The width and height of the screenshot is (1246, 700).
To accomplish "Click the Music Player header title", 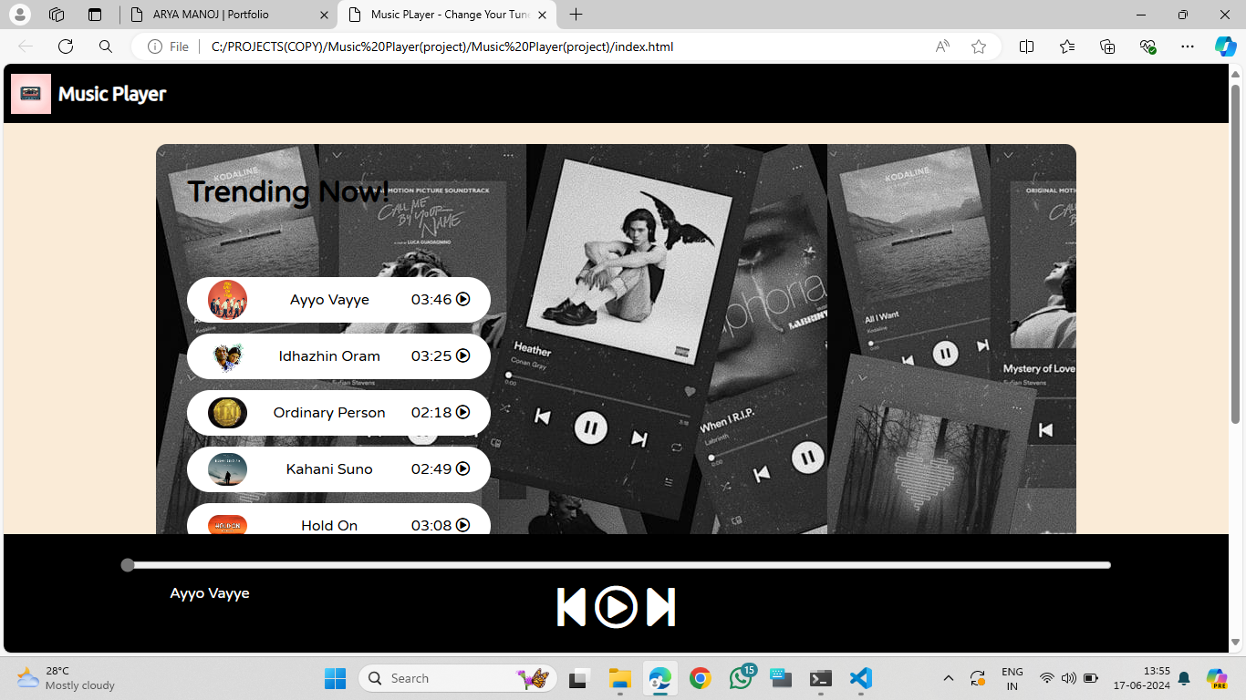I will (x=112, y=94).
